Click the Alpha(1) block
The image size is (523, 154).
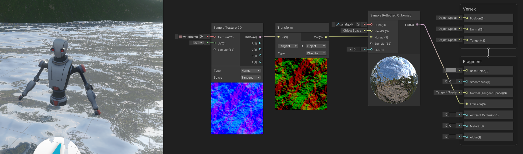[488, 137]
